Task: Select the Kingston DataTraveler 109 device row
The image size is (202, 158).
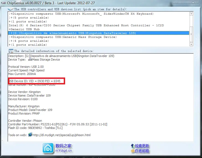Action: (x=99, y=33)
